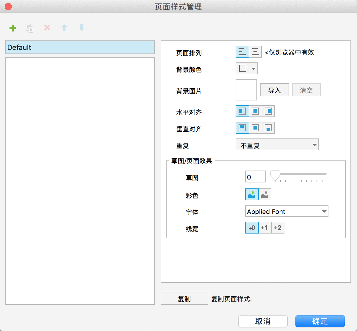This screenshot has height=331, width=357.
Task: Align background image horizontally left
Action: 242,111
